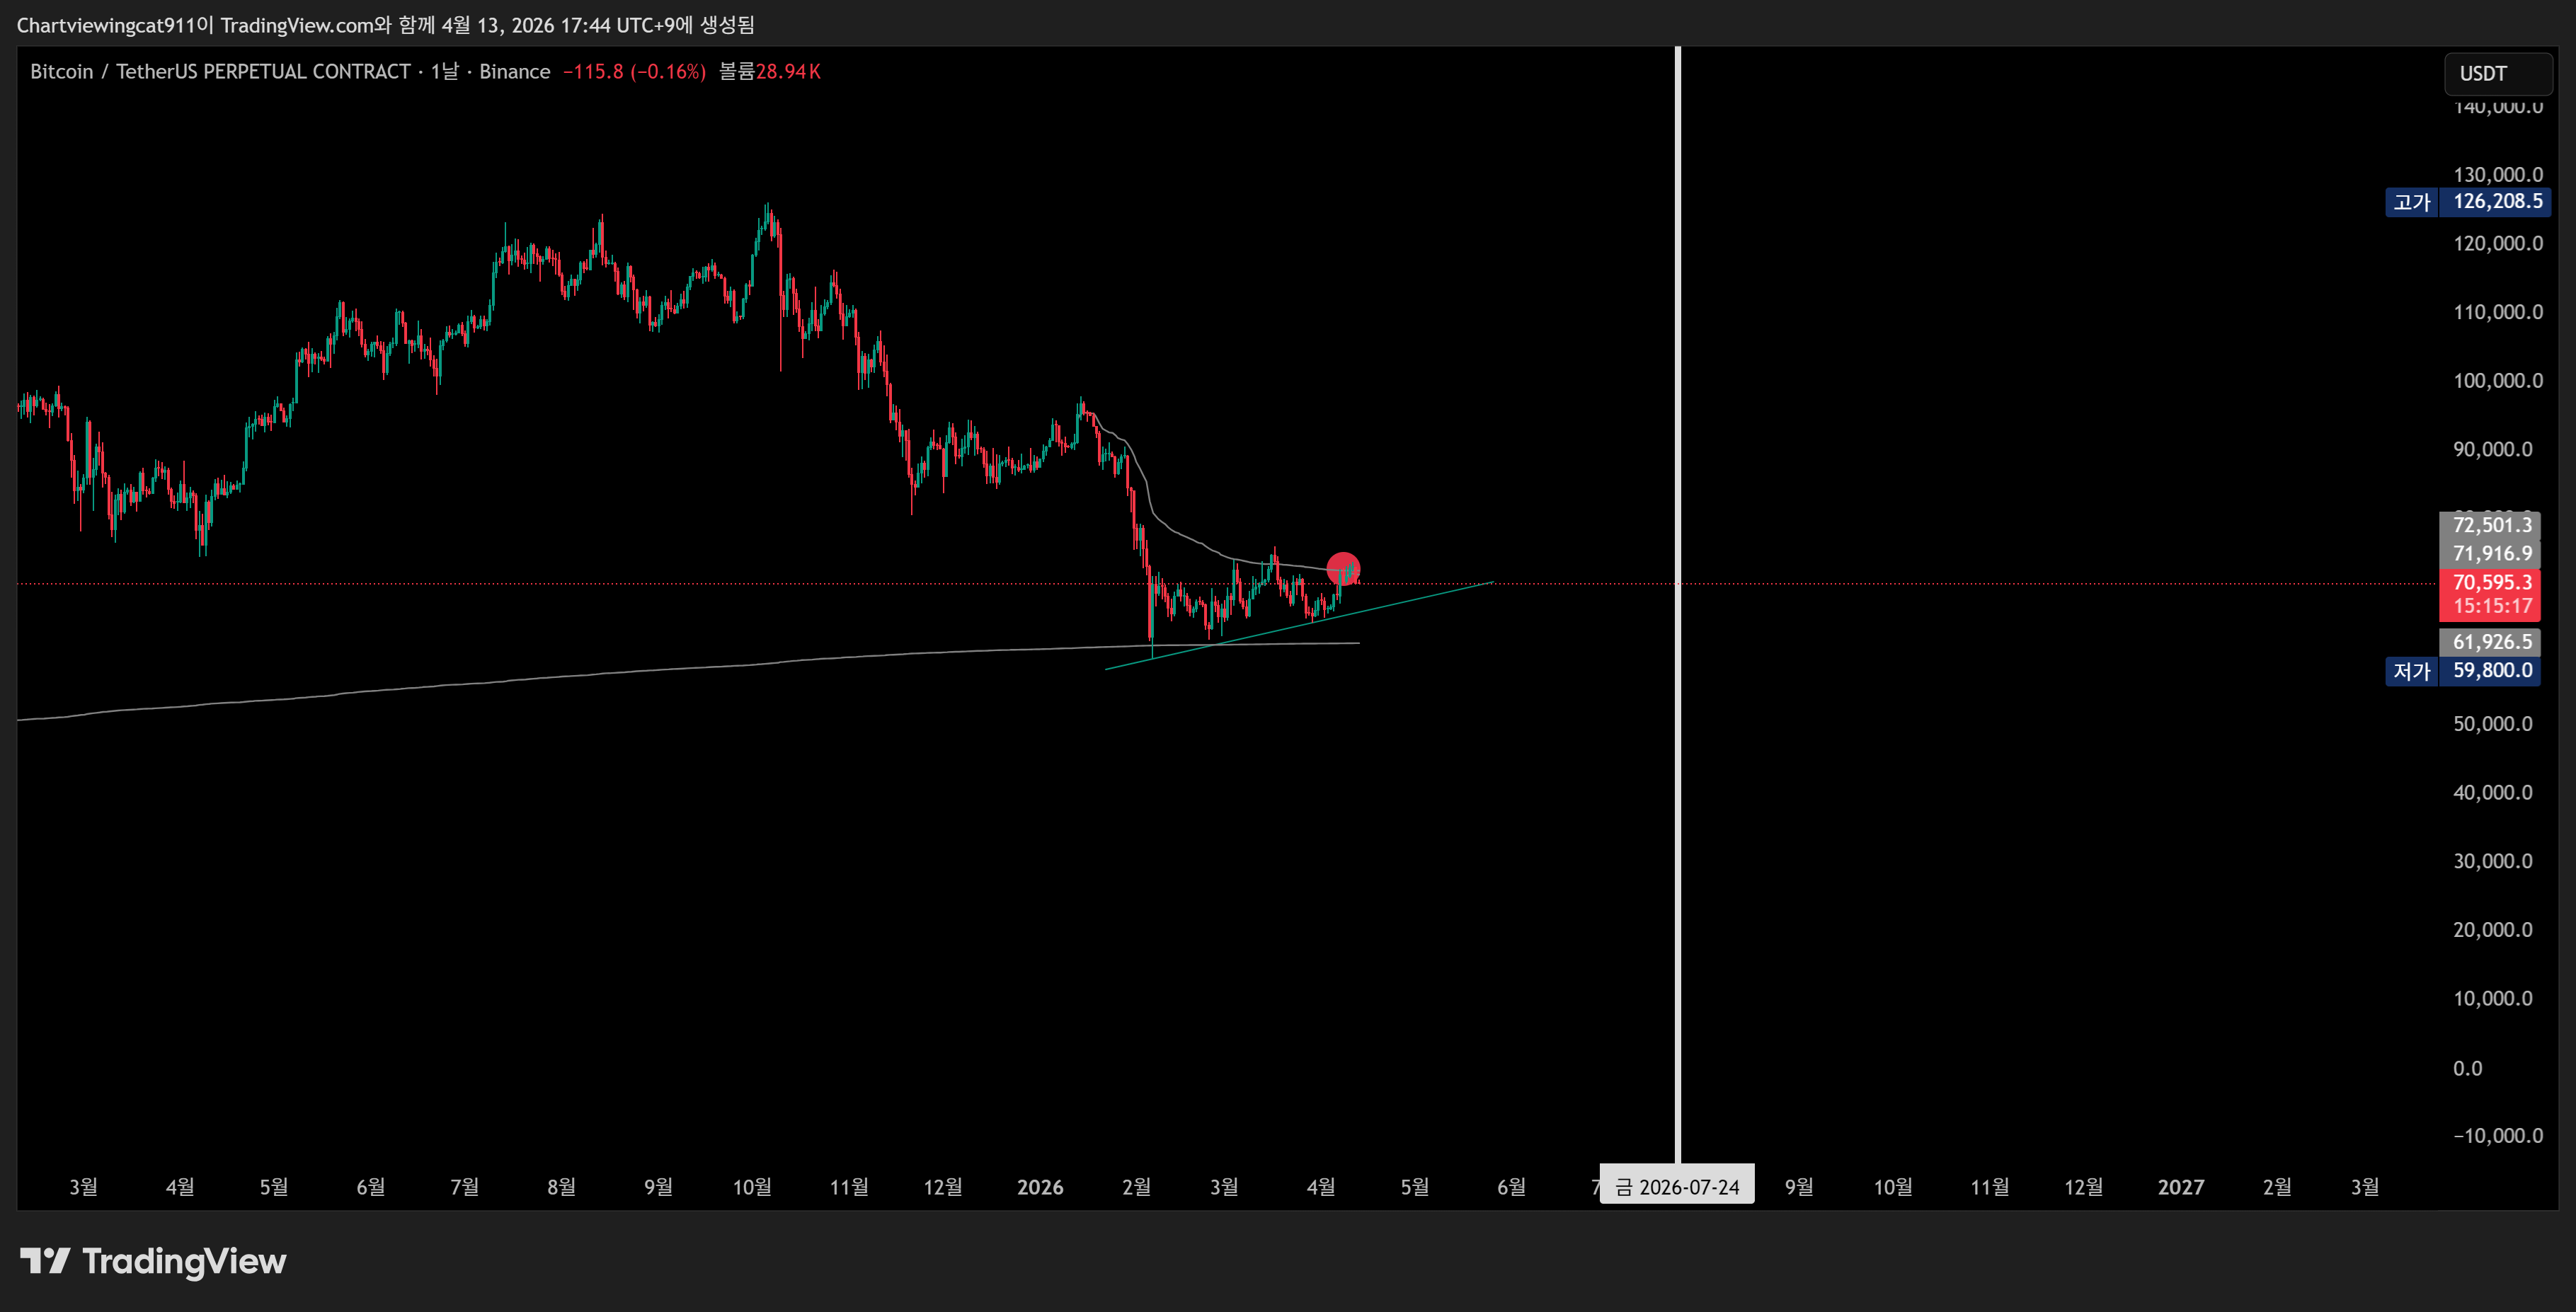Image resolution: width=2576 pixels, height=1312 pixels.
Task: Click the Bitcoin / TetherUS PERPETUAL CONTRACT title
Action: click(220, 71)
